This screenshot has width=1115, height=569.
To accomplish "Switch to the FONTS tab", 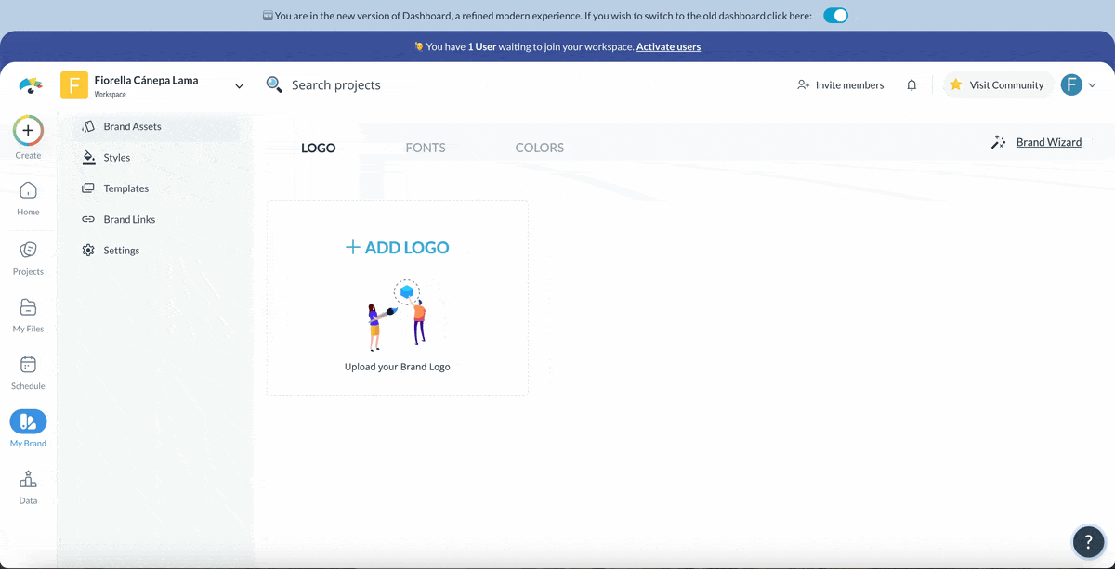I will (x=426, y=147).
